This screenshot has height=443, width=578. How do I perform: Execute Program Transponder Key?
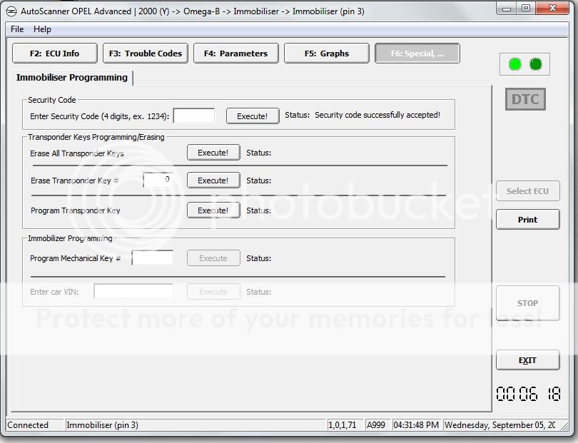(213, 210)
